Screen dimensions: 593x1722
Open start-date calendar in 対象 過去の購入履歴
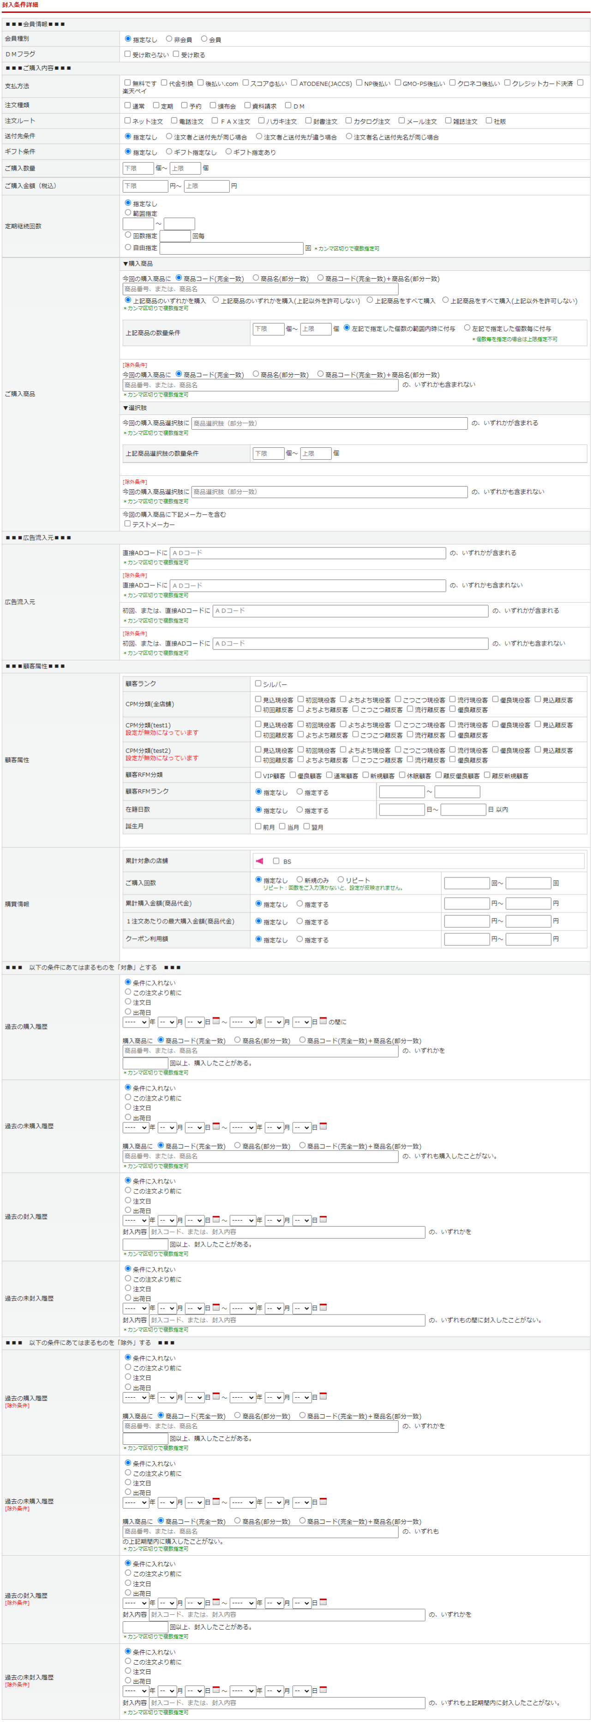pyautogui.click(x=216, y=1021)
